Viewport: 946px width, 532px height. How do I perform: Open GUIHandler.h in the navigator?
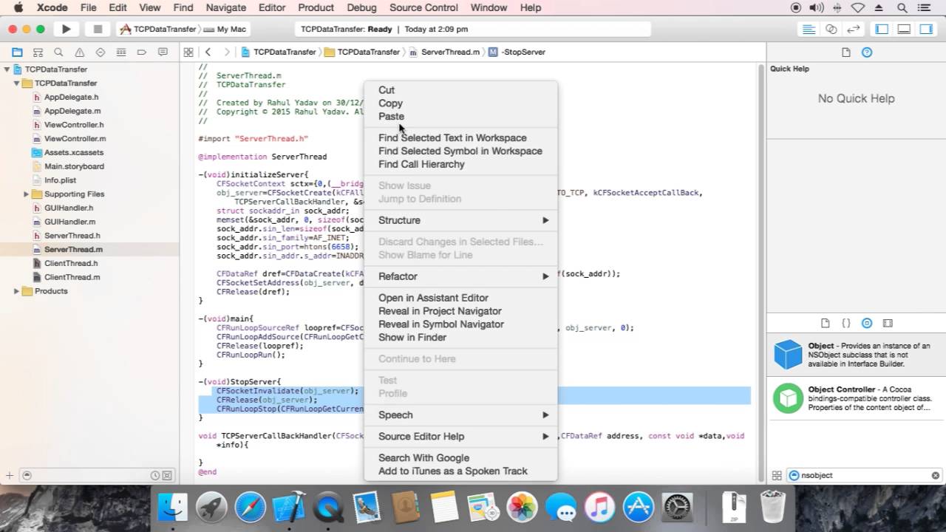tap(69, 208)
